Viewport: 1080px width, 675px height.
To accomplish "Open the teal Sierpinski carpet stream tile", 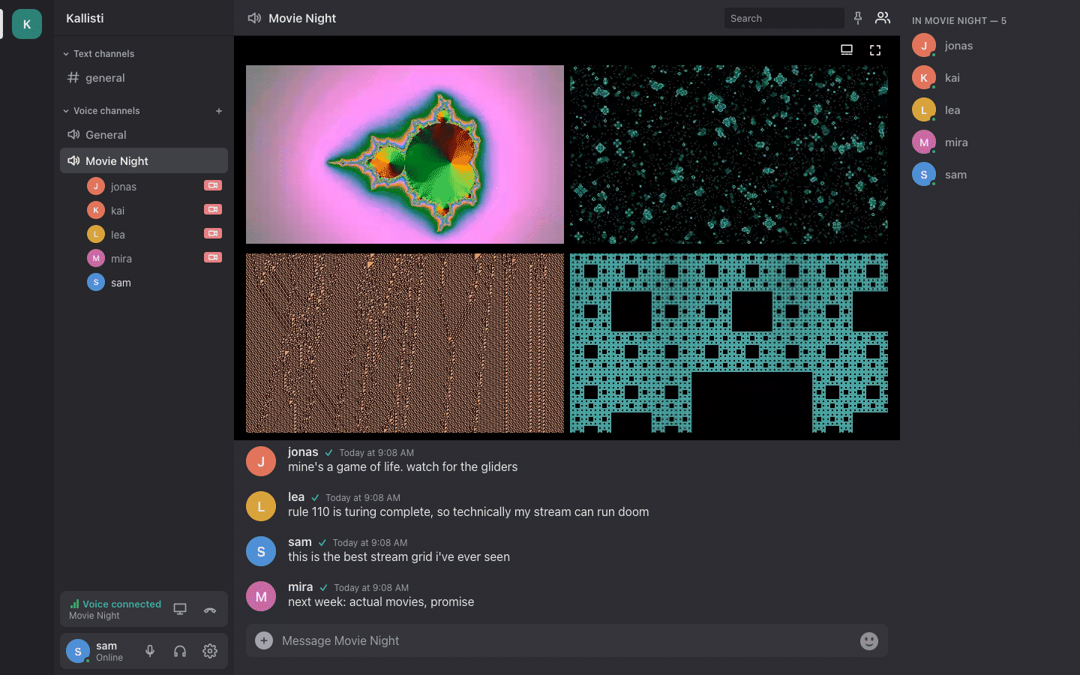I will point(729,343).
